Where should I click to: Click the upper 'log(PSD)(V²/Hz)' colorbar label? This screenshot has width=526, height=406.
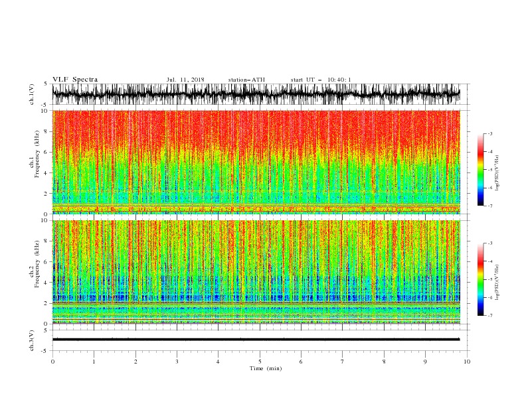(x=497, y=173)
